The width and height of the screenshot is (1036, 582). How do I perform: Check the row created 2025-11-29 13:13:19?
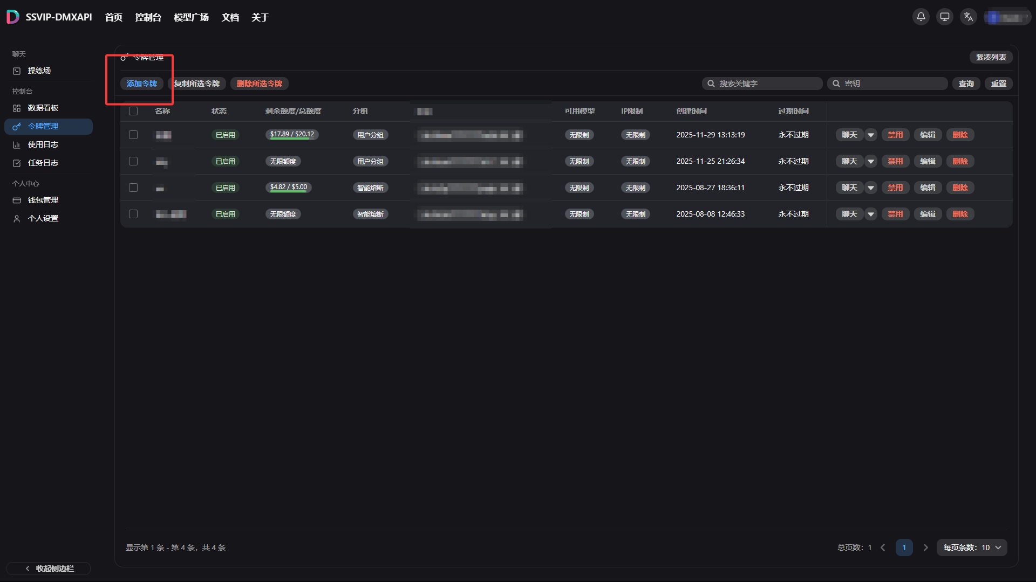(133, 135)
